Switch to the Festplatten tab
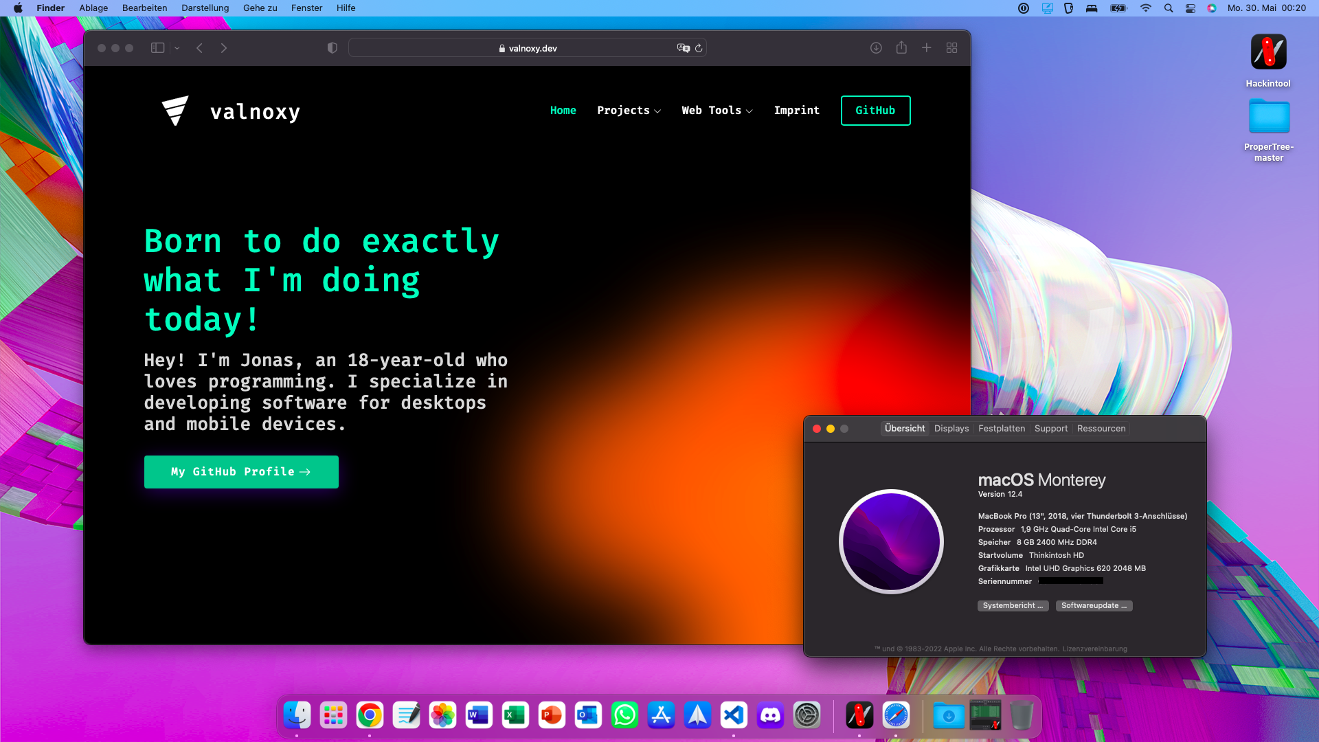This screenshot has width=1319, height=742. pos(1001,429)
